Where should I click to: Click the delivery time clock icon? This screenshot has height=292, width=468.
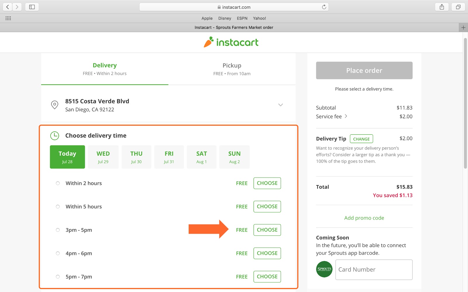[x=55, y=135]
